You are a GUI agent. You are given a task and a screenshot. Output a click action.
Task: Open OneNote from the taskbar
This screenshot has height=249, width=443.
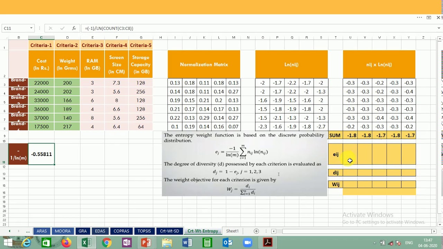click(x=126, y=243)
